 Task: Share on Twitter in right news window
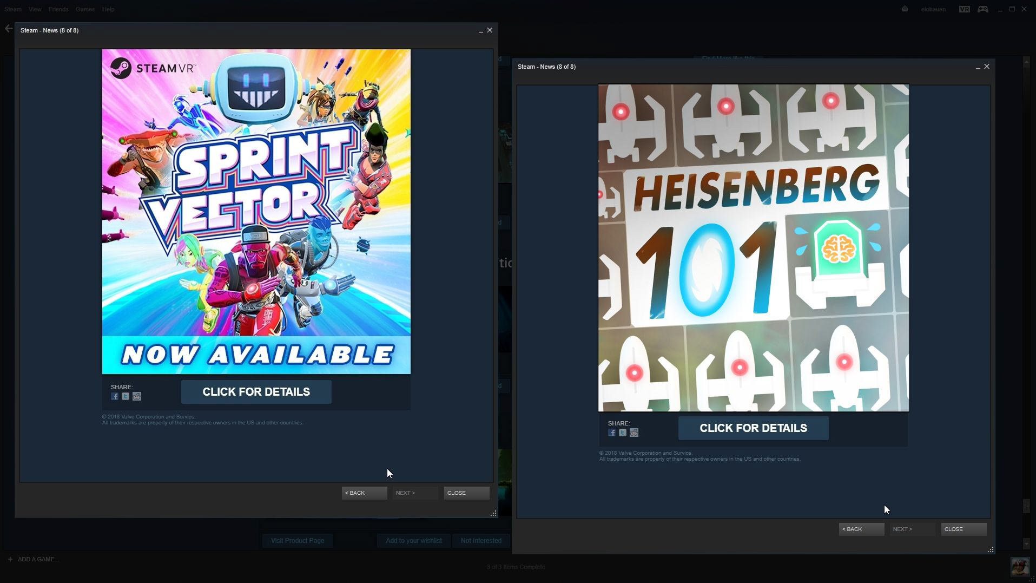[623, 433]
